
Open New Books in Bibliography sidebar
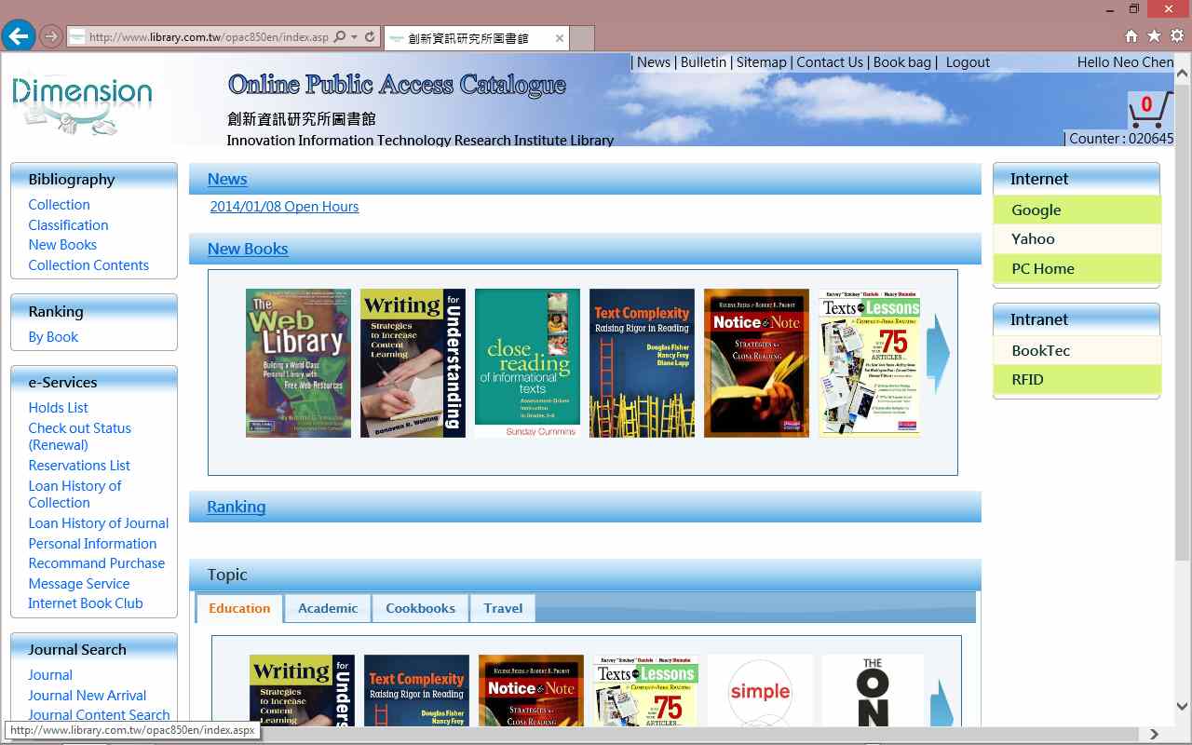[62, 245]
